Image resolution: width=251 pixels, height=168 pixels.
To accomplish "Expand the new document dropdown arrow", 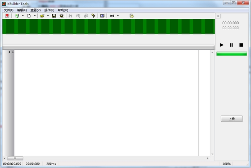I will (x=35, y=15).
